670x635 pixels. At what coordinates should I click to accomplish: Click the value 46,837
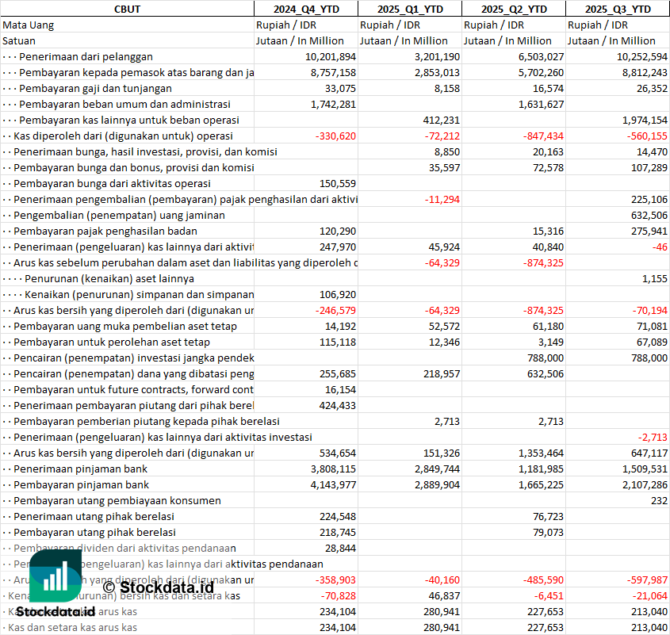pyautogui.click(x=444, y=595)
